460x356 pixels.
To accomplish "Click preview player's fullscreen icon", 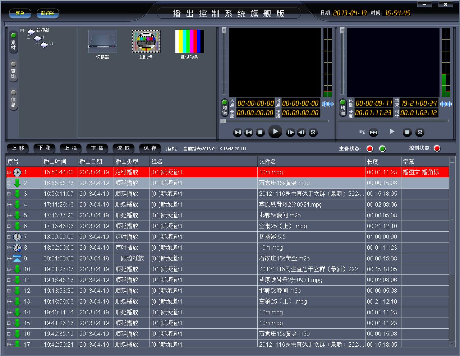I will (313, 133).
